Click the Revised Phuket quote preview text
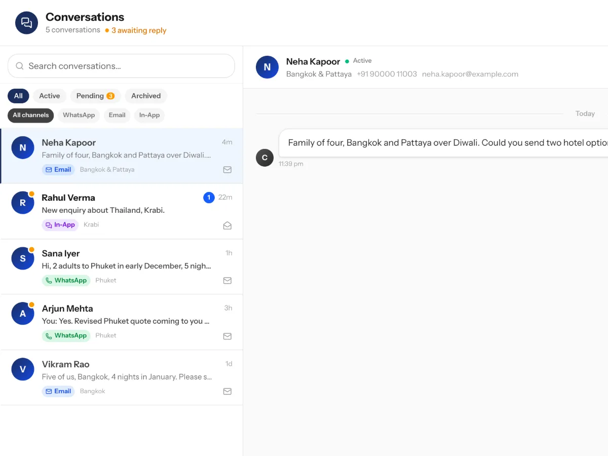The height and width of the screenshot is (456, 608). coord(126,321)
